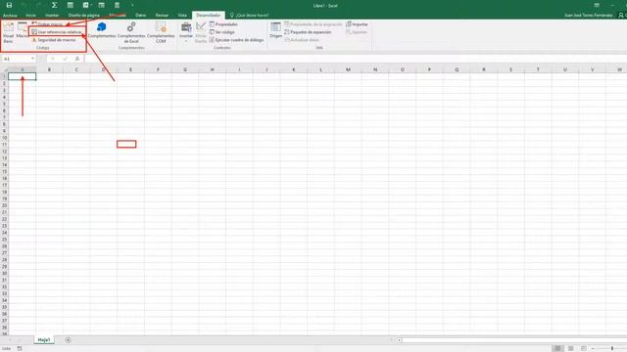The image size is (627, 352).
Task: Click the formula bar input area
Action: click(x=355, y=59)
